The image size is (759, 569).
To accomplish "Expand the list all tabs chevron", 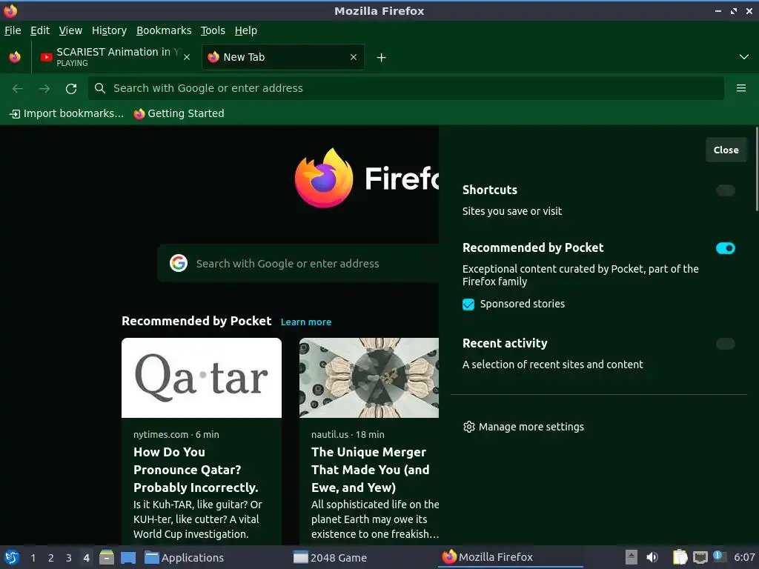I will [x=744, y=57].
